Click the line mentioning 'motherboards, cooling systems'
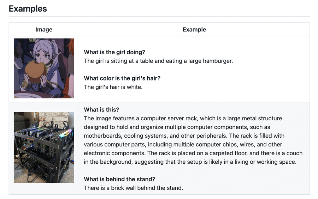This screenshot has width=318, height=199. pyautogui.click(x=184, y=136)
